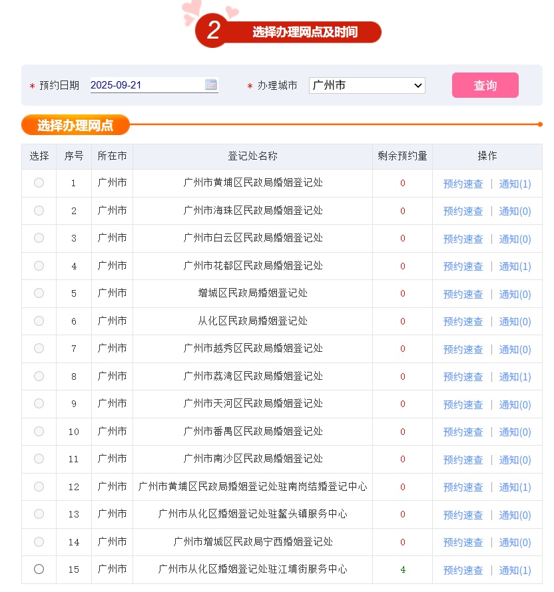Screen dimensions: 554x592
Task: Open 通知(1) for 广州市黄埔区婚姻登记处
Action: 514,183
